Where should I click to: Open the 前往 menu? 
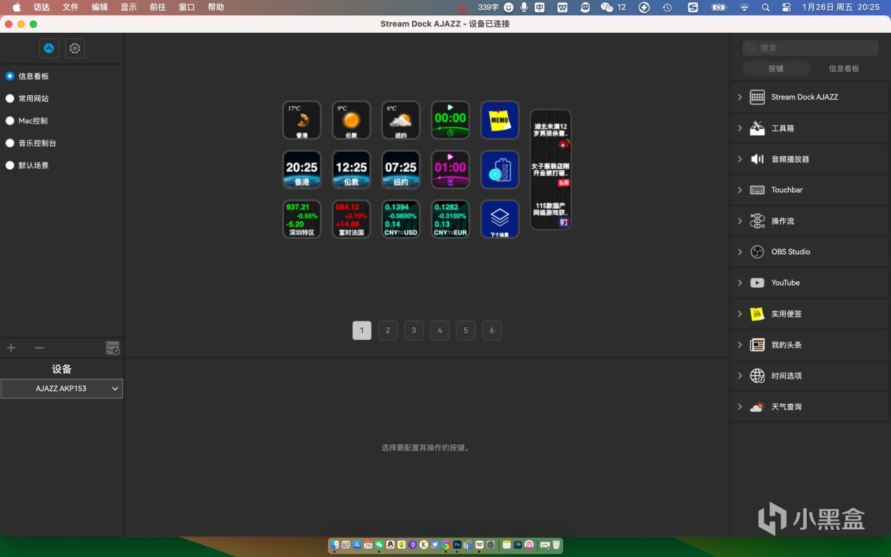click(x=158, y=7)
